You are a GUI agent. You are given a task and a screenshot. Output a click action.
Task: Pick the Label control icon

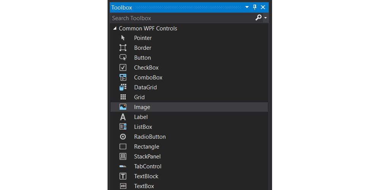point(123,117)
